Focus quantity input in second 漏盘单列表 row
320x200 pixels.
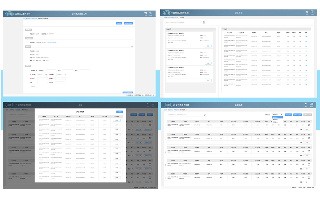point(117,125)
